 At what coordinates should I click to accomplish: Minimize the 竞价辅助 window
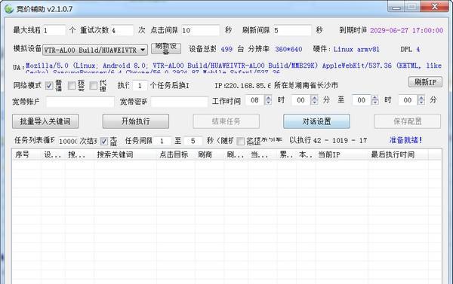pos(396,7)
